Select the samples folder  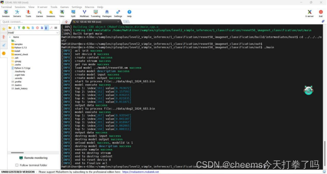pyautogui.click(x=17, y=44)
